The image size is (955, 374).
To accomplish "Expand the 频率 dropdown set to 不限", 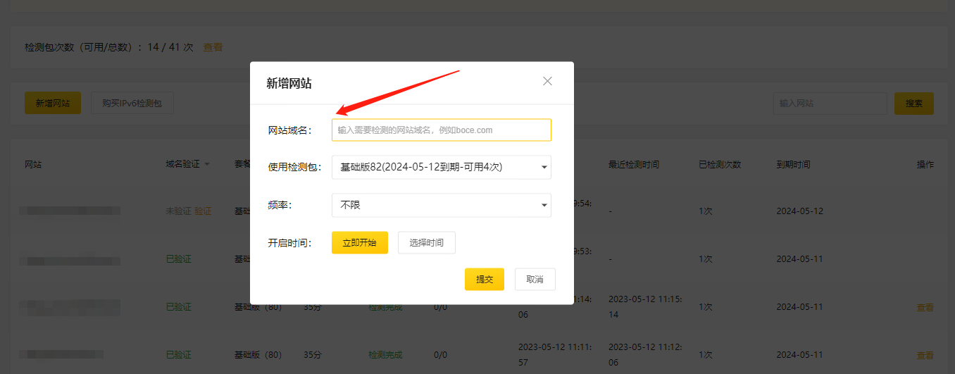I will click(x=442, y=206).
